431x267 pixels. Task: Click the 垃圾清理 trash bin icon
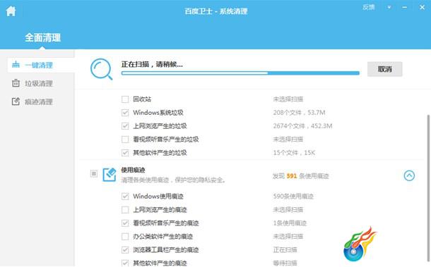tap(16, 83)
